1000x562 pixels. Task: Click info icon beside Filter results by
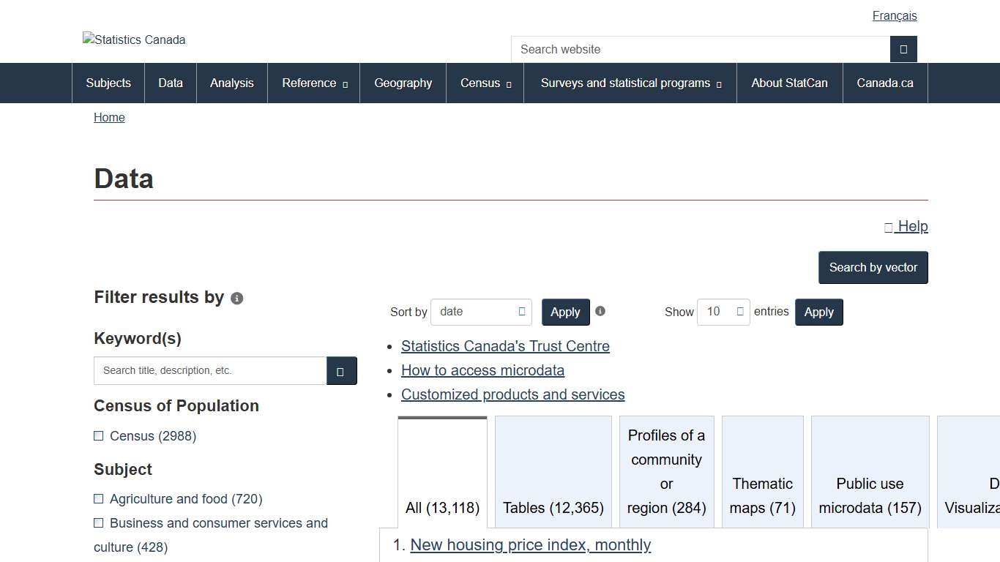[236, 299]
